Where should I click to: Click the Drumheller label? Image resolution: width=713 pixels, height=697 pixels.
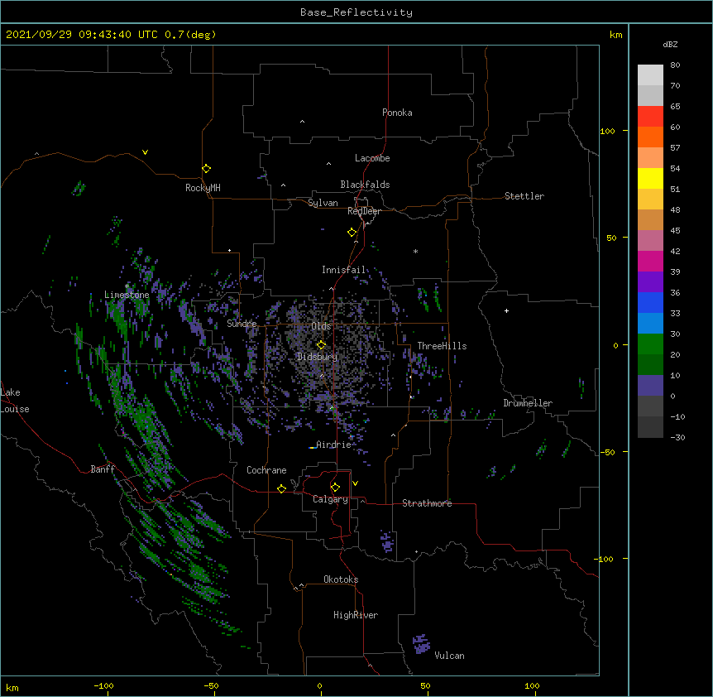pos(528,403)
